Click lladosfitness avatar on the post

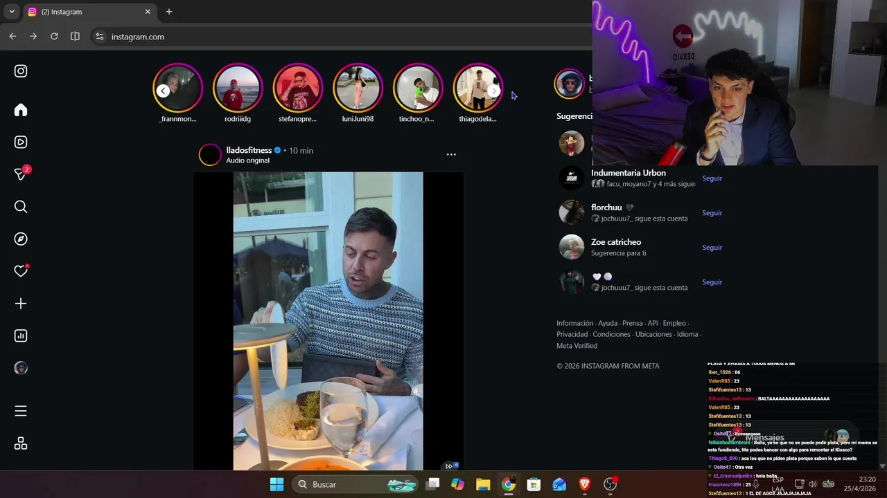coord(210,155)
